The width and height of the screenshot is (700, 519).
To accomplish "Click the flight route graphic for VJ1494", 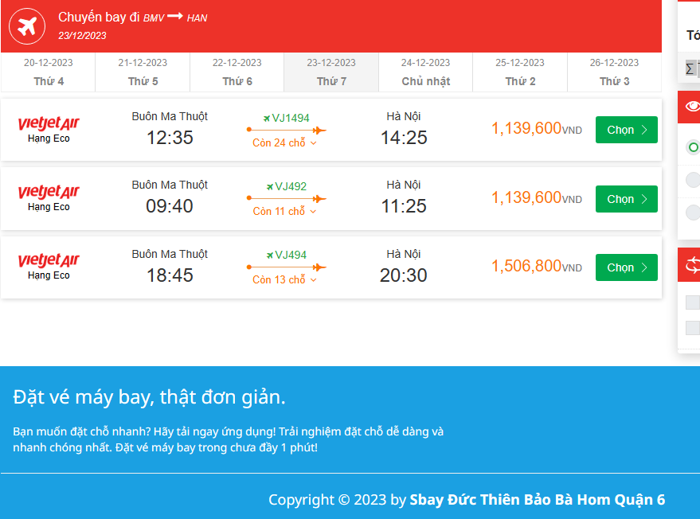I will click(x=286, y=131).
